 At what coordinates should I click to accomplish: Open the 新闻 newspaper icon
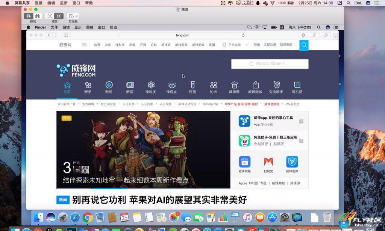pyautogui.click(x=130, y=88)
